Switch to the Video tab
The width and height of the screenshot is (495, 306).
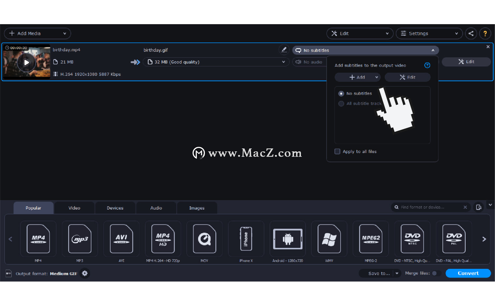tap(74, 208)
